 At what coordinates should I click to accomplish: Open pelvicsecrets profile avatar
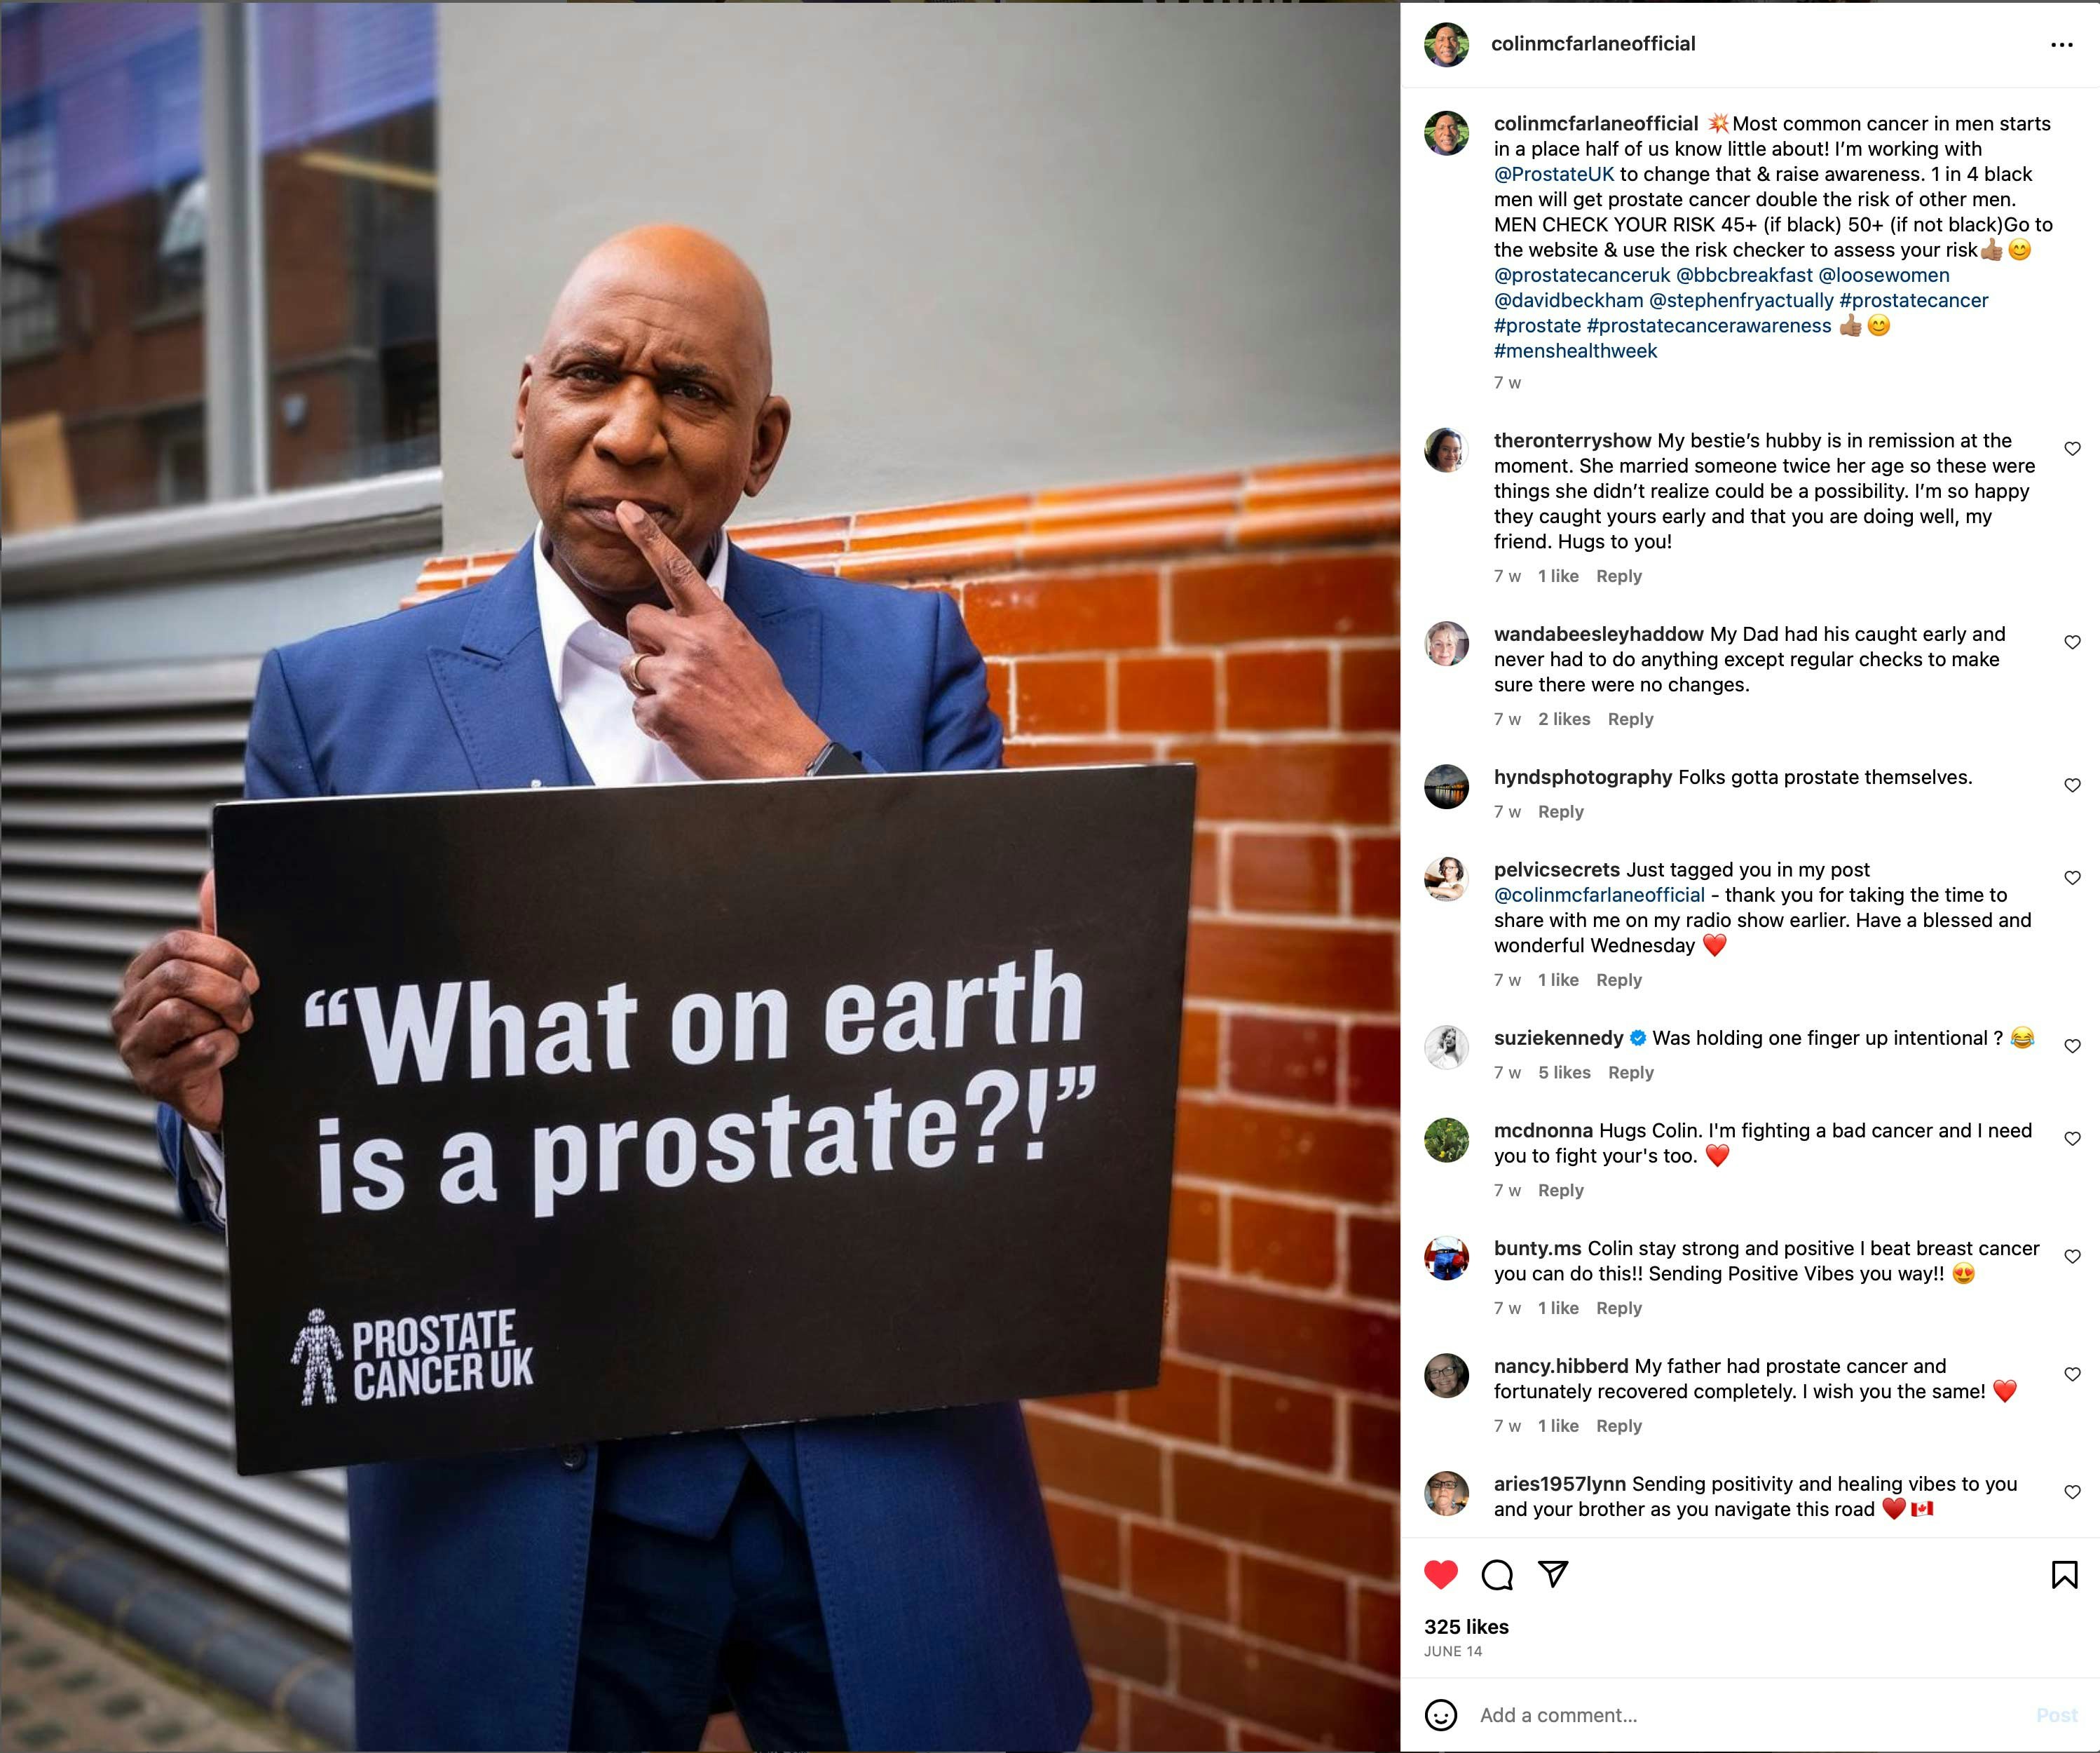click(1446, 879)
